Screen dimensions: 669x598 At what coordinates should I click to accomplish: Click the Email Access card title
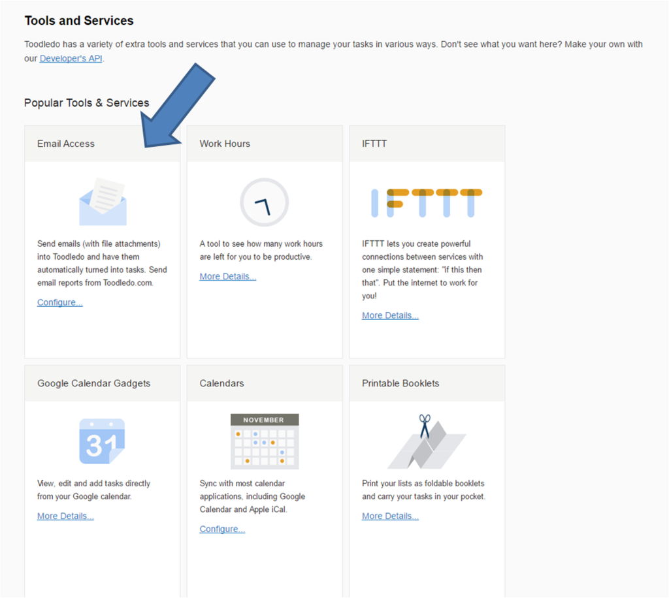click(x=66, y=144)
